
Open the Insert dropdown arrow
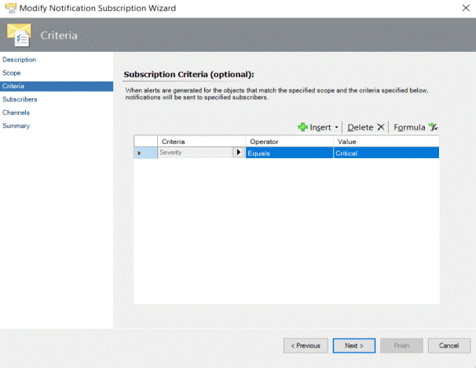pyautogui.click(x=337, y=127)
